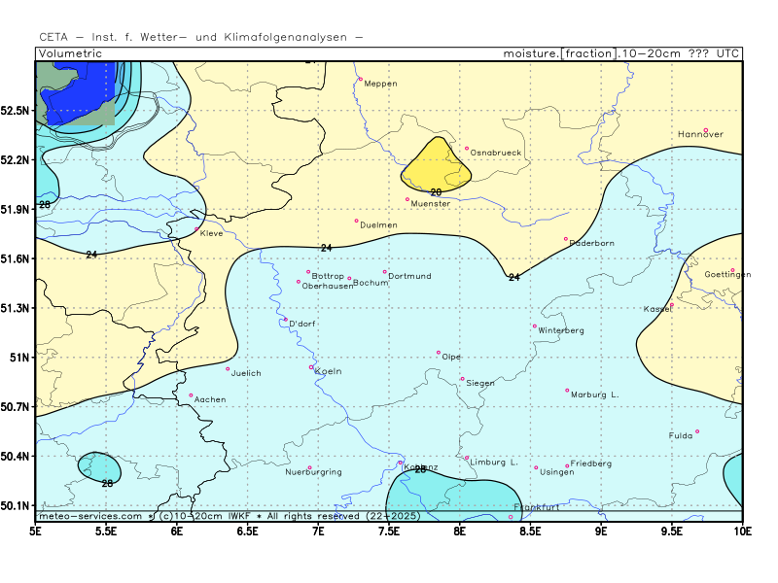Screen dimensions: 778x583
Task: Click the Aachen city marker dot
Action: coord(191,395)
